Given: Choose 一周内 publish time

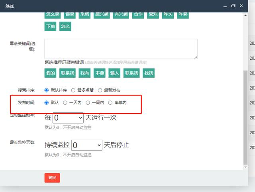Looking at the screenshot, I should (88, 103).
